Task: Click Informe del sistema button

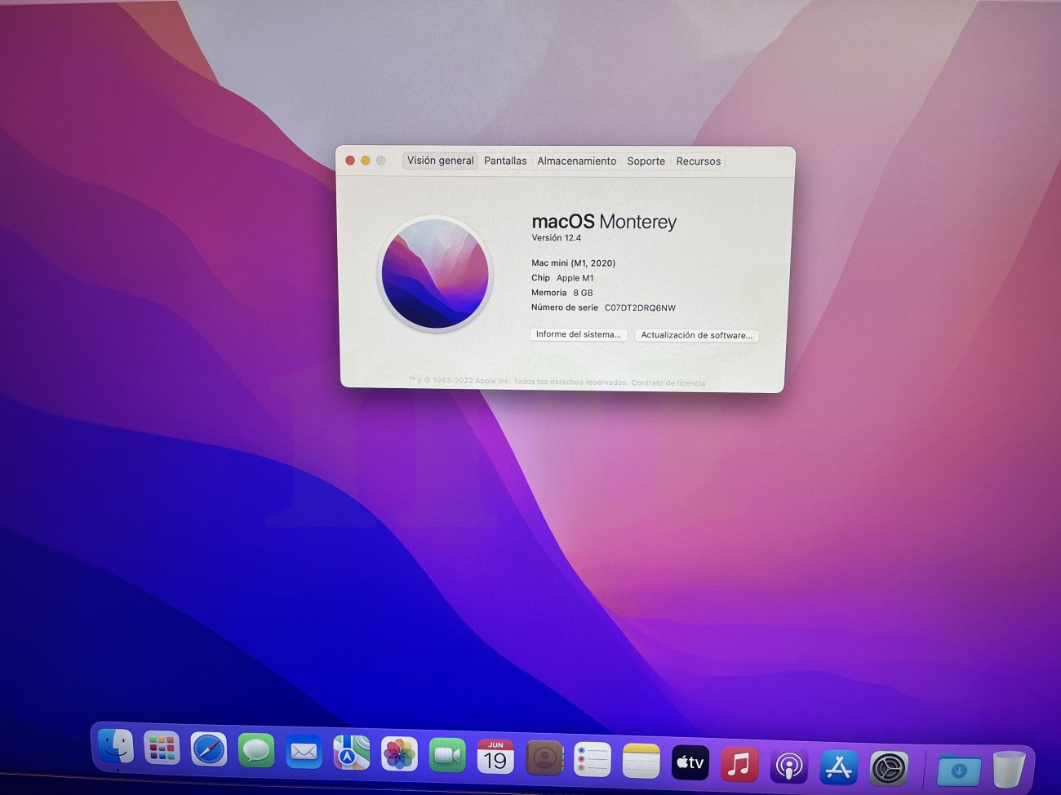Action: [579, 334]
